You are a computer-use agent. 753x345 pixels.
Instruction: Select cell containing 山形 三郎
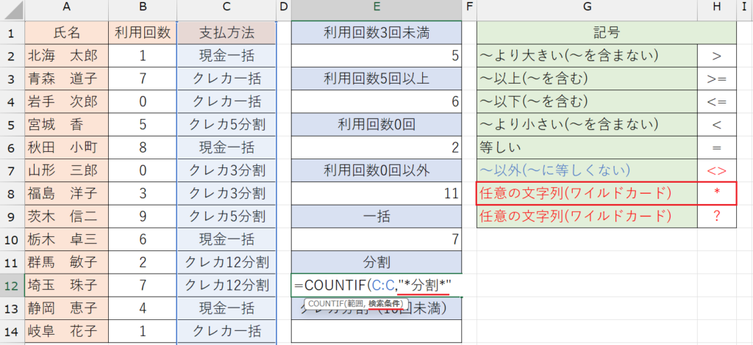(67, 171)
